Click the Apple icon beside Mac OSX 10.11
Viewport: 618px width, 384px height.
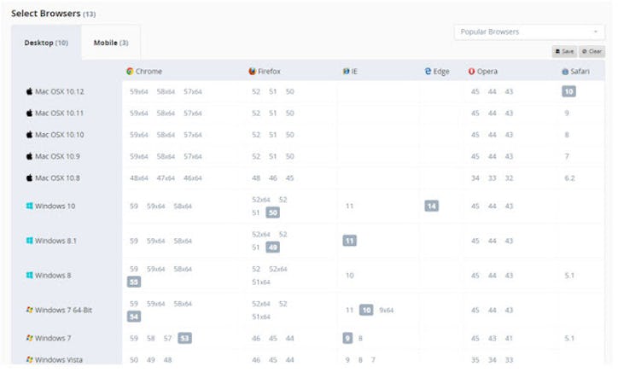(29, 113)
